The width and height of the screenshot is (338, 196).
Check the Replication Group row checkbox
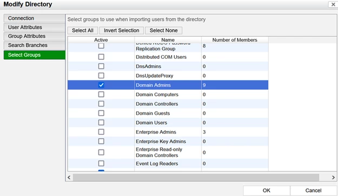pyautogui.click(x=101, y=46)
